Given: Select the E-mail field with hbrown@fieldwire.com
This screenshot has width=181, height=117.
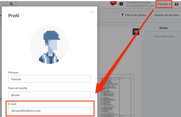Looking at the screenshot, I should pyautogui.click(x=49, y=111).
